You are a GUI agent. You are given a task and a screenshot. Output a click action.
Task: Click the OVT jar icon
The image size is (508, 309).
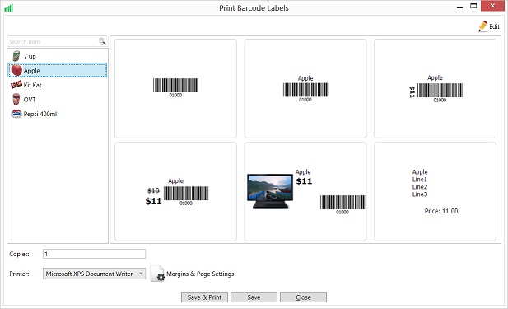(x=16, y=99)
